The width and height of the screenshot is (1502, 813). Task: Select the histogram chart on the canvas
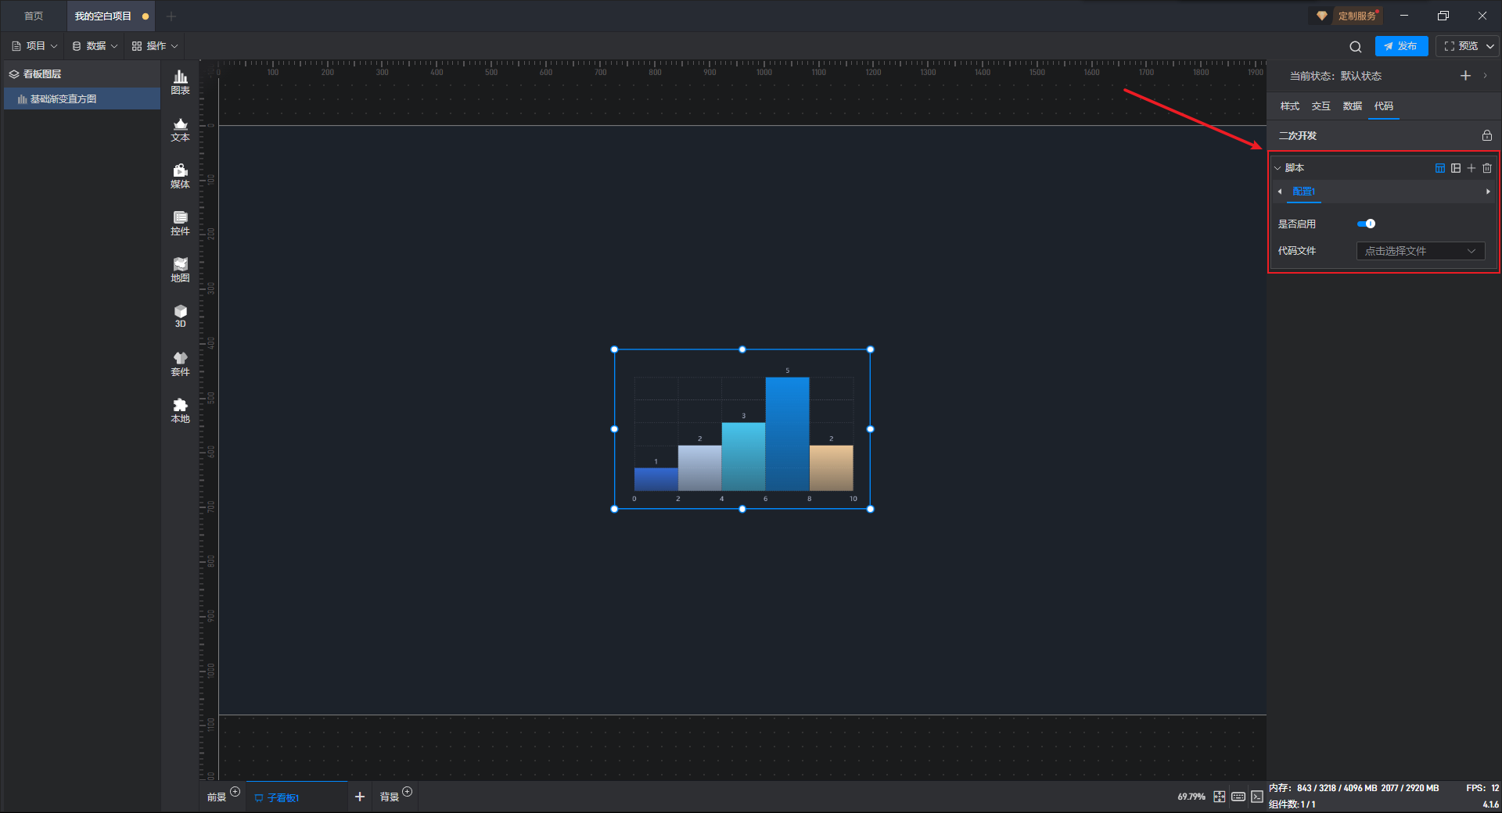click(742, 429)
